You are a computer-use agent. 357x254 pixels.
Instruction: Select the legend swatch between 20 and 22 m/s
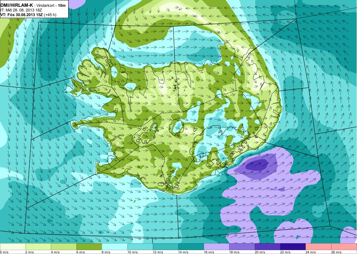(x=268, y=247)
